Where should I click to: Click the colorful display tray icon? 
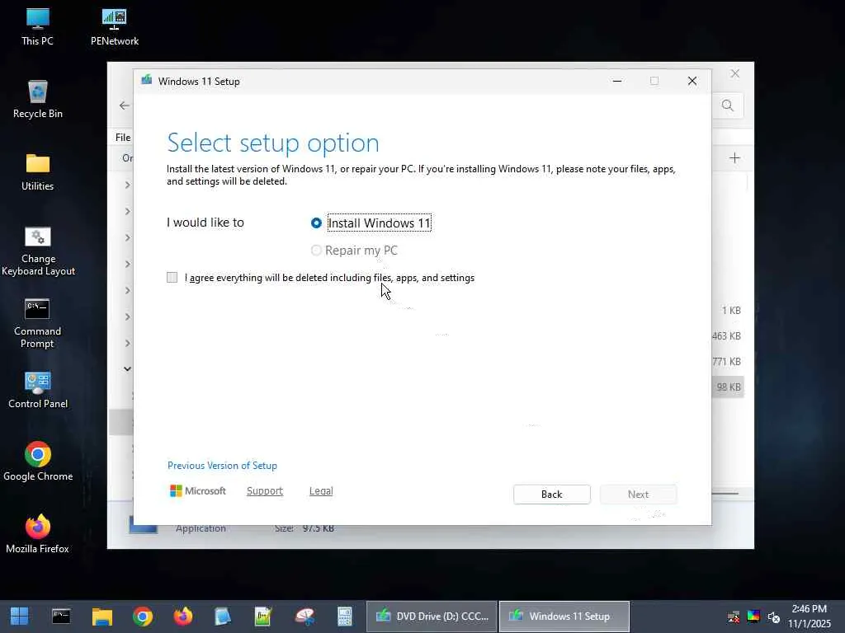point(753,617)
